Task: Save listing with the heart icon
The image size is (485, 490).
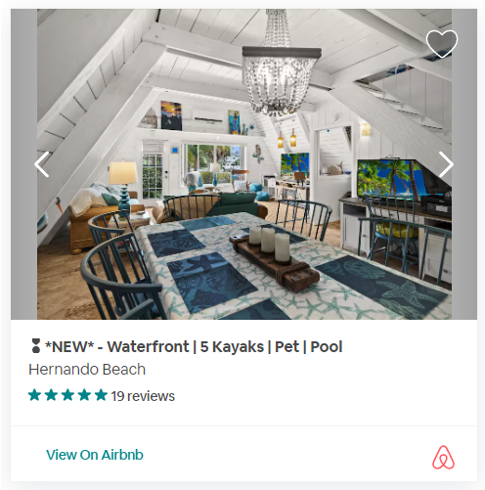Action: (442, 44)
